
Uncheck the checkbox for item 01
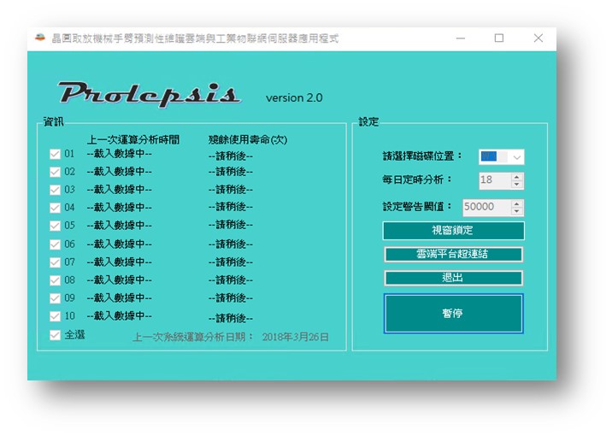click(55, 154)
